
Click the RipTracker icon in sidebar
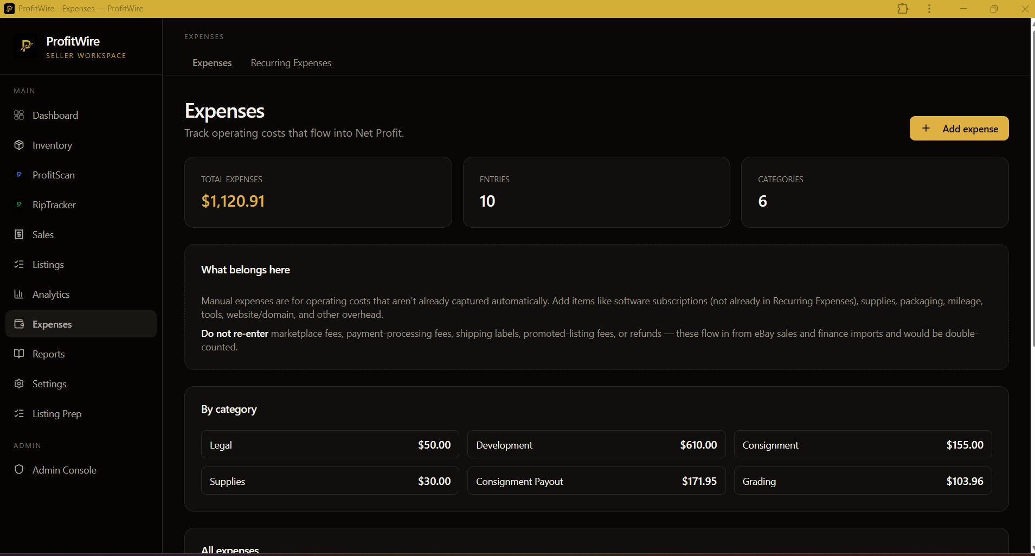[19, 204]
